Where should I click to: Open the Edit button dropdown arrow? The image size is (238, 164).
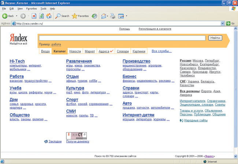[x=126, y=16]
